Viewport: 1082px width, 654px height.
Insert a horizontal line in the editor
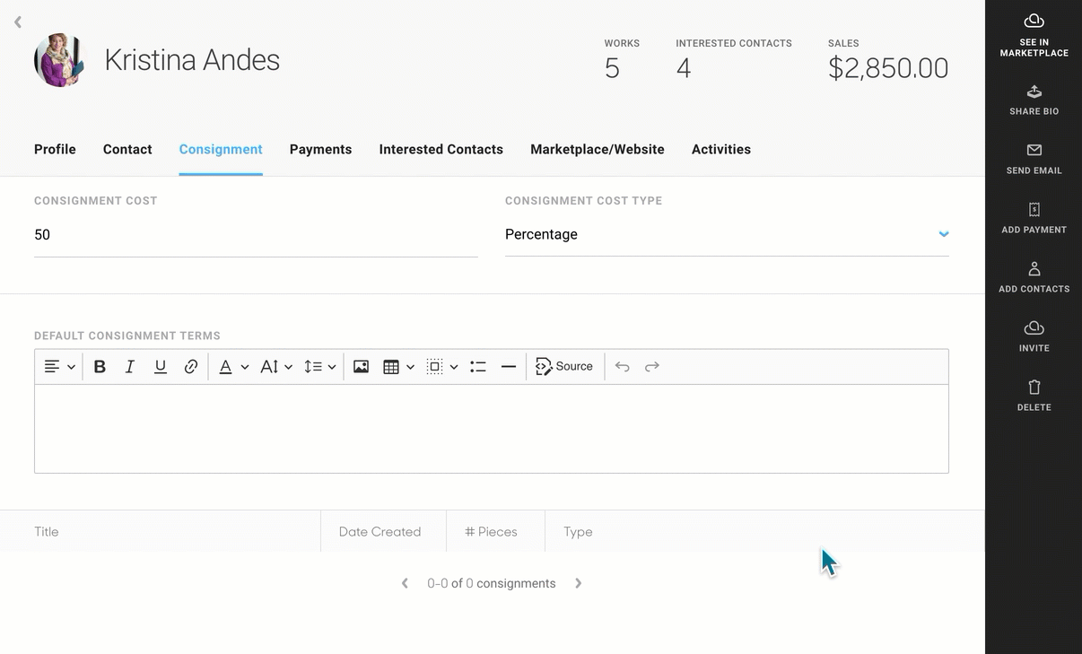(509, 367)
